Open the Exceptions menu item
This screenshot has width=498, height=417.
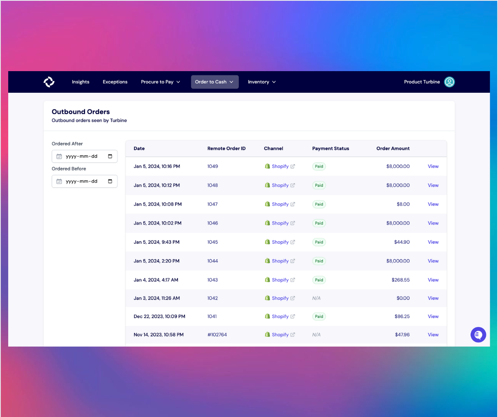(x=115, y=82)
